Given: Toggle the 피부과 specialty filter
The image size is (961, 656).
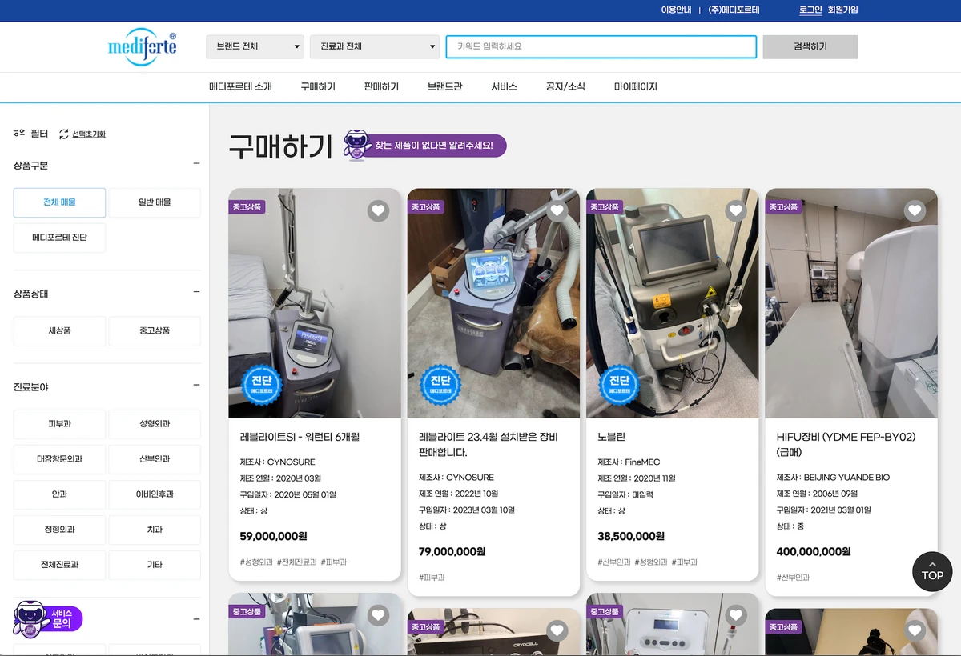Looking at the screenshot, I should [x=59, y=424].
